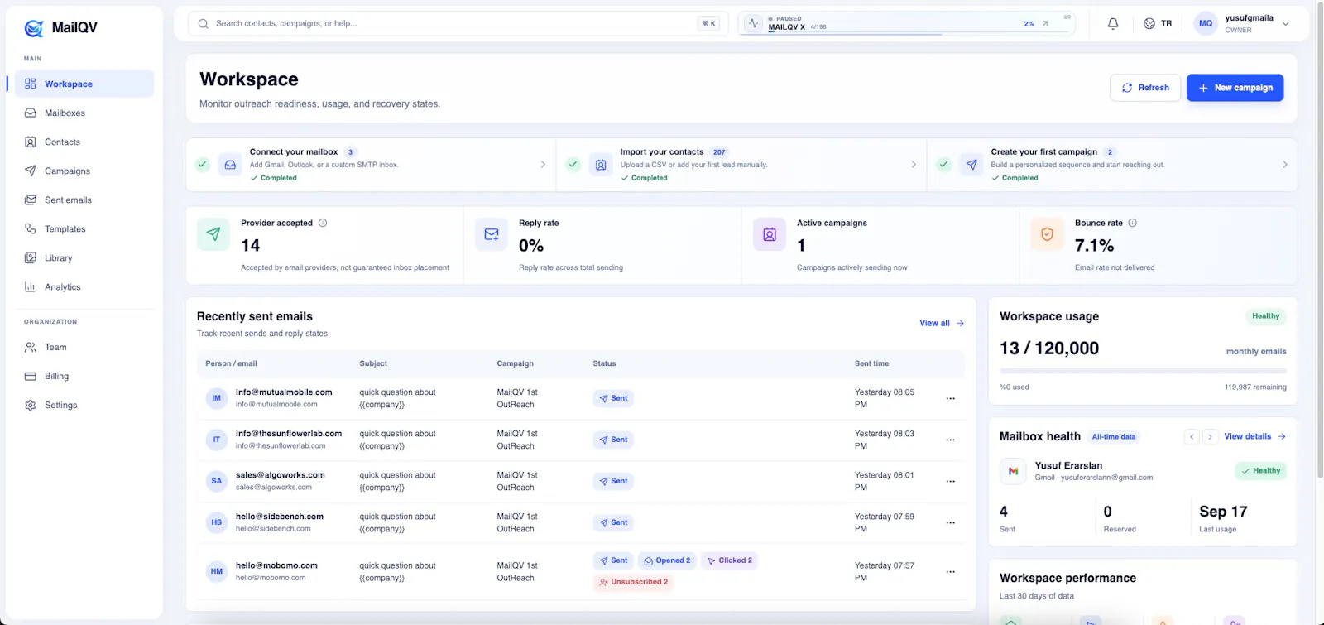Open options menu for sales@algoworks.com row
The image size is (1324, 625).
(951, 481)
